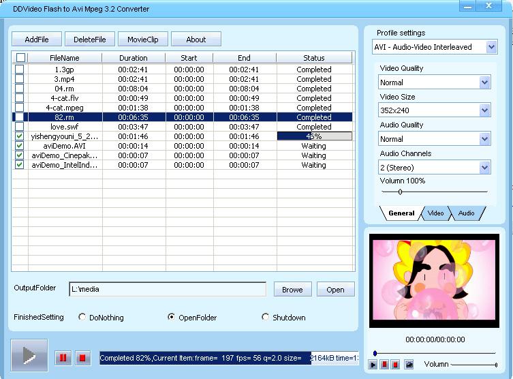Click the large start conversion play button
This screenshot has width=513, height=379.
(x=29, y=356)
